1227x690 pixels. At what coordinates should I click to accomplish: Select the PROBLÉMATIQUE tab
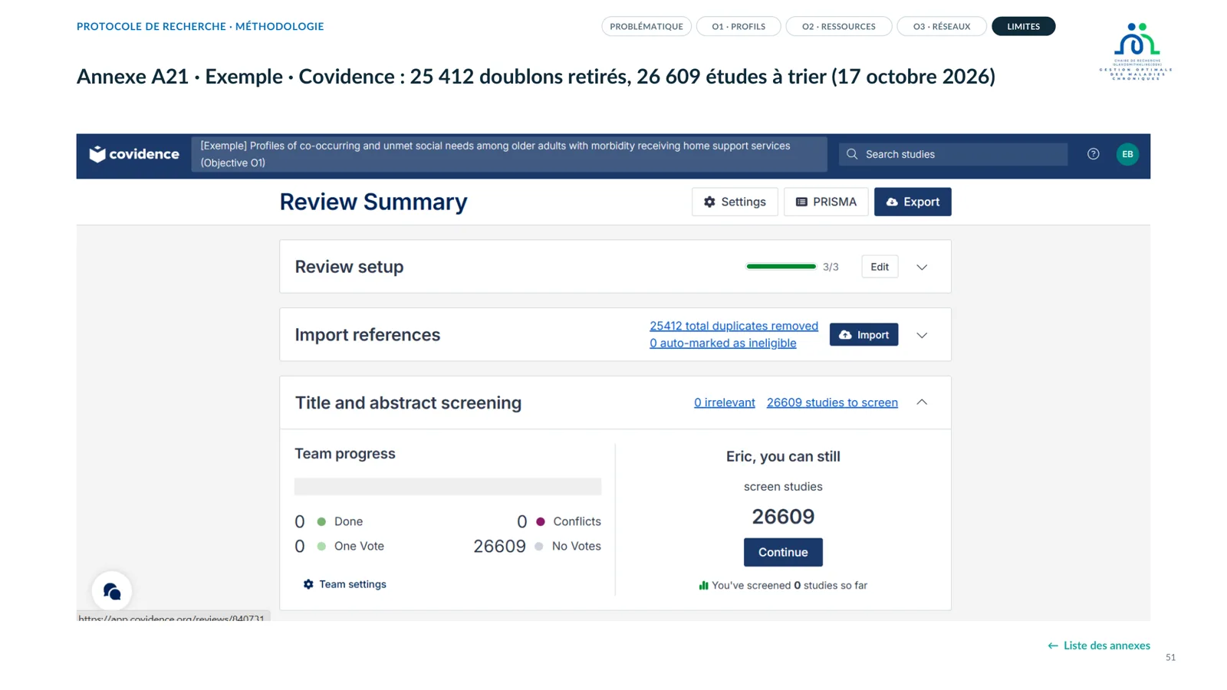point(646,26)
